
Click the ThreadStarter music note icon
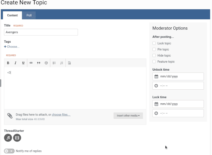[8, 137]
